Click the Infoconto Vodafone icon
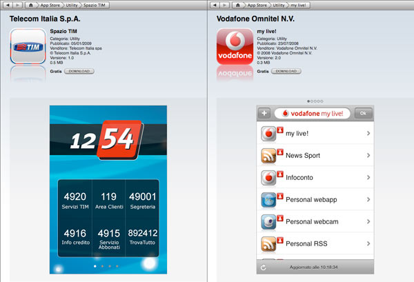 click(x=268, y=177)
